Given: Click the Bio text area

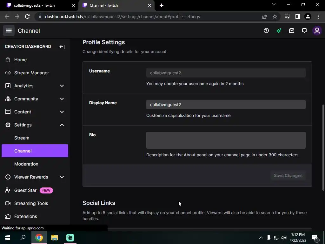Looking at the screenshot, I should pos(226,140).
